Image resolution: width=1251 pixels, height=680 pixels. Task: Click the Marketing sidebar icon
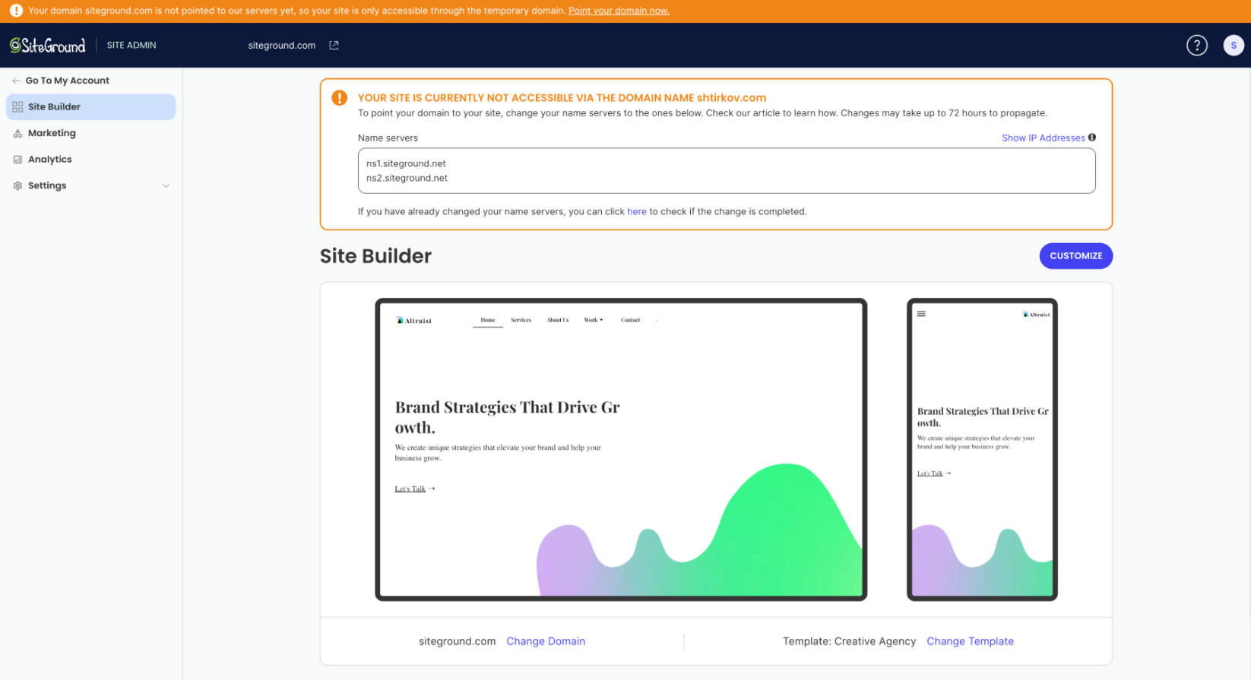coord(17,133)
